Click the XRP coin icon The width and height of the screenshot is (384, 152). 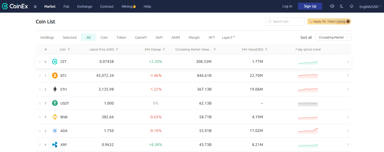tap(55, 145)
